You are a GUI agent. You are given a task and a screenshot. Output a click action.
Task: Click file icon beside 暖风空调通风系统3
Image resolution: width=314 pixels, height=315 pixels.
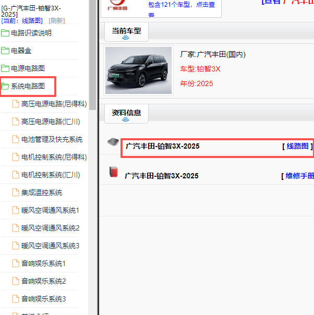[16, 246]
